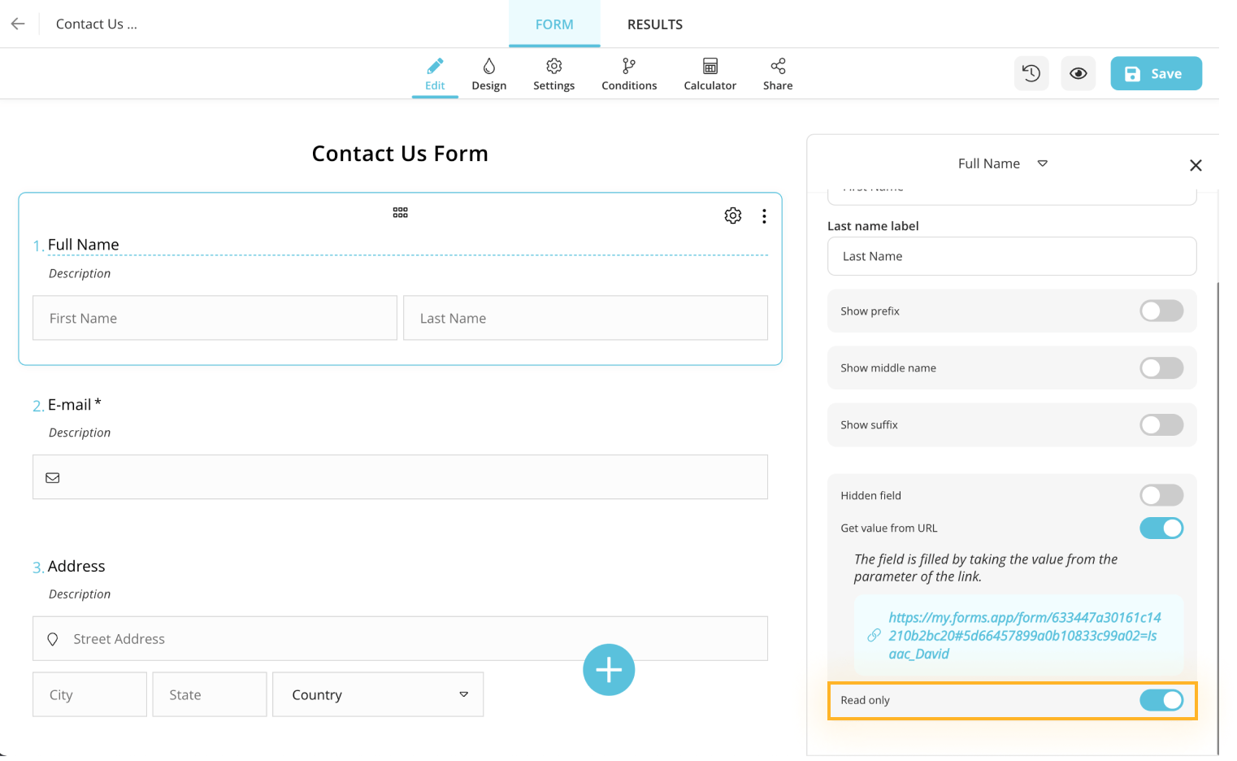Image resolution: width=1237 pixels, height=761 pixels.
Task: Click the First Name input field
Action: [215, 318]
